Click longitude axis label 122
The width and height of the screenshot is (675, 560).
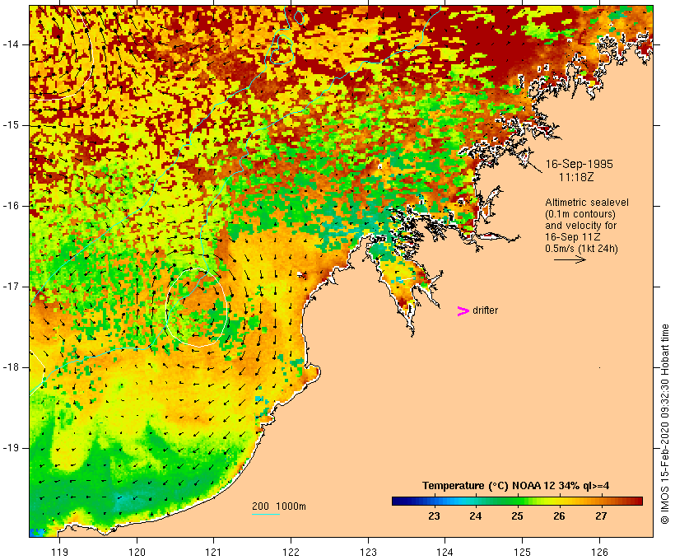(291, 552)
